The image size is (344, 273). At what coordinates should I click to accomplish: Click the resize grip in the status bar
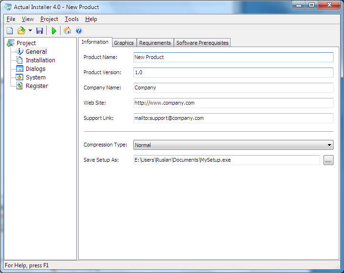point(337,266)
